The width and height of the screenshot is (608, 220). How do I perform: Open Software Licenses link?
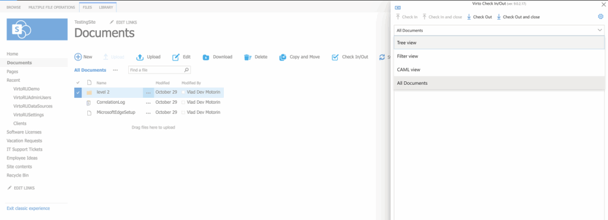point(24,132)
